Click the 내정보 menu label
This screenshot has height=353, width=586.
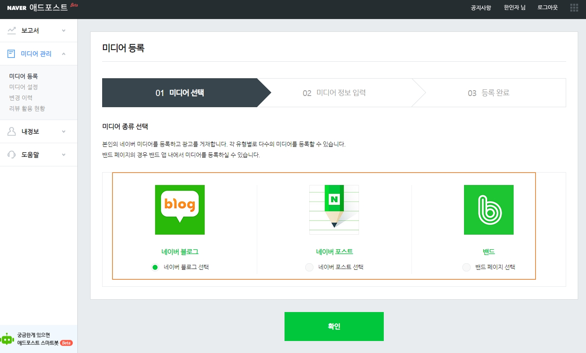pyautogui.click(x=30, y=132)
